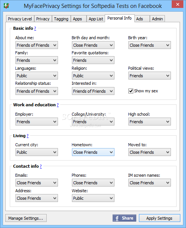Image resolution: width=186 pixels, height=228 pixels.
Task: Open the Contact info help link
Action: [41, 166]
